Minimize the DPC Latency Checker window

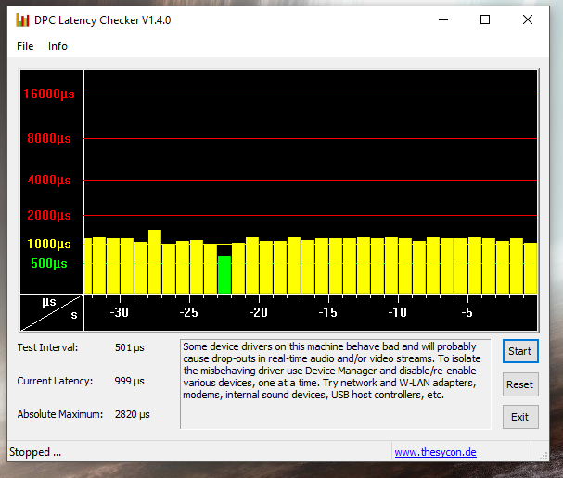coord(443,19)
